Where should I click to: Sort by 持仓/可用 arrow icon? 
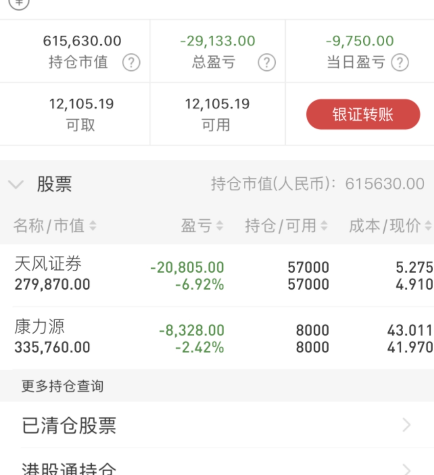click(x=324, y=225)
